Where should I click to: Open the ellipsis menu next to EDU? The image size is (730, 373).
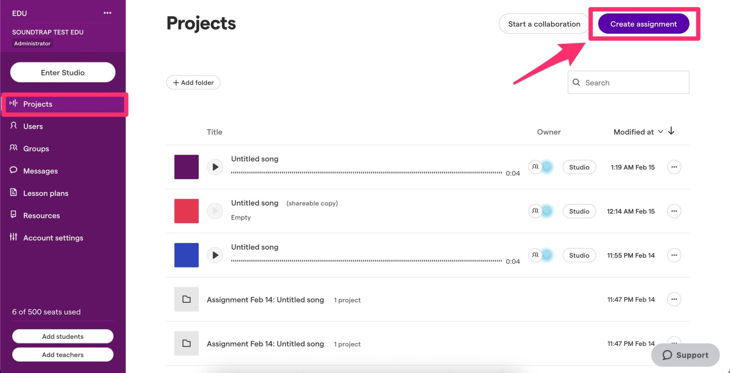coord(107,13)
